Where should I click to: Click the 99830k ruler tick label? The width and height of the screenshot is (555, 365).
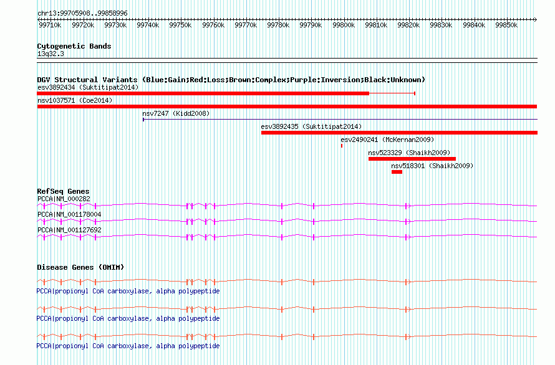click(x=441, y=25)
